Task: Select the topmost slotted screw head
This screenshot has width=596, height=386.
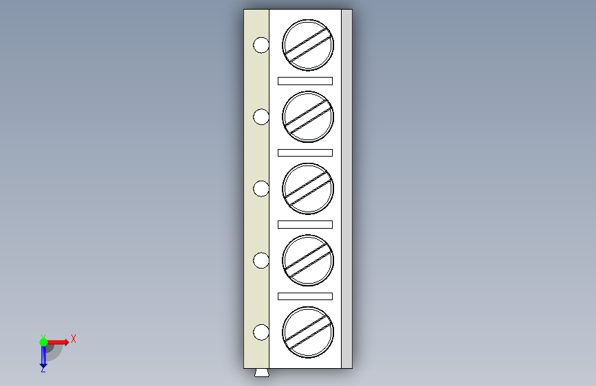Action: 308,45
